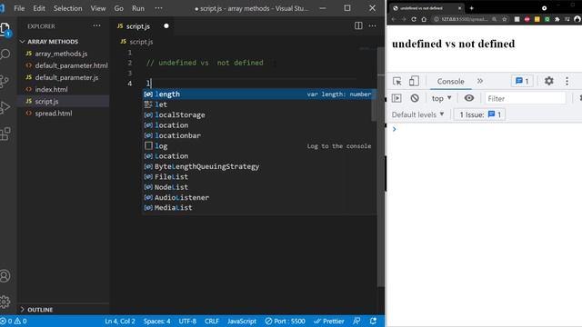The width and height of the screenshot is (582, 327).
Task: Show more DevTools tabs chevron
Action: tap(480, 81)
